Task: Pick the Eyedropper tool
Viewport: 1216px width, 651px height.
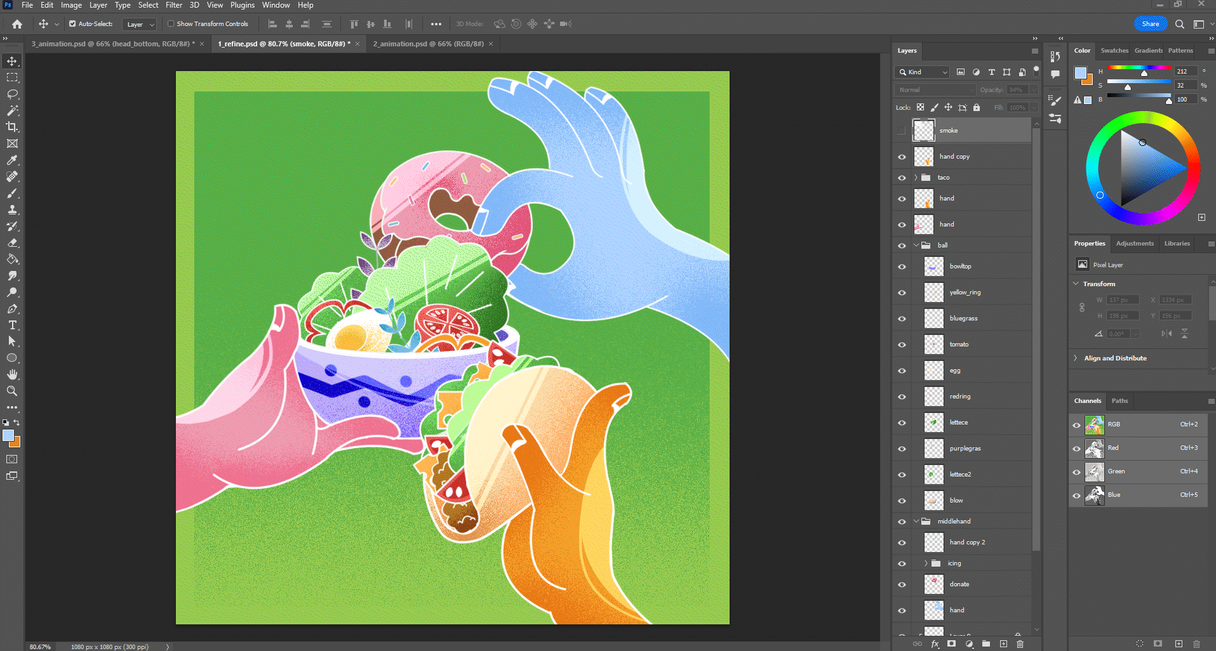Action: (x=12, y=160)
